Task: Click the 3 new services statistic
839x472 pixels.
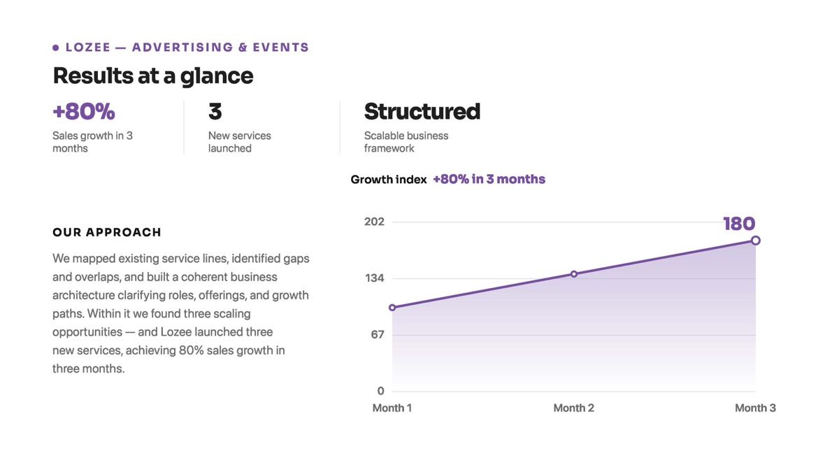Action: [215, 111]
